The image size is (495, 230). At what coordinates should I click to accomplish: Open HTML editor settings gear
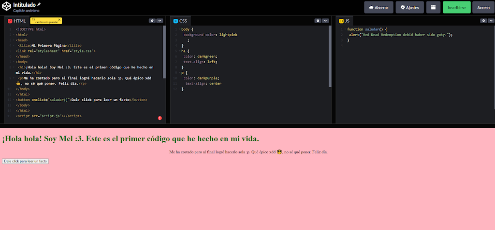(152, 21)
